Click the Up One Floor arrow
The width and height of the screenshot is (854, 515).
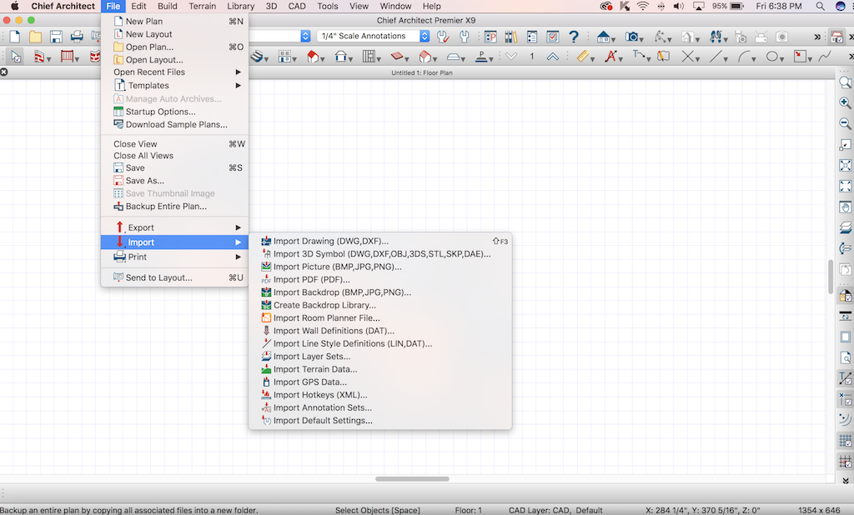point(552,56)
